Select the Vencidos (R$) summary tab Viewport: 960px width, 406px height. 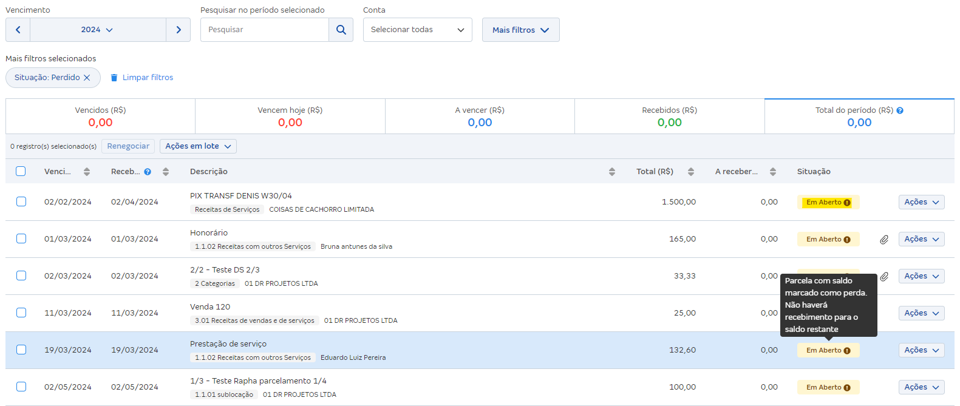[100, 117]
